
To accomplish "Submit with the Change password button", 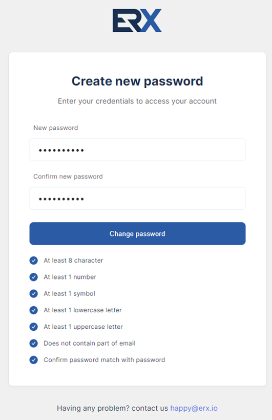I will click(x=137, y=233).
